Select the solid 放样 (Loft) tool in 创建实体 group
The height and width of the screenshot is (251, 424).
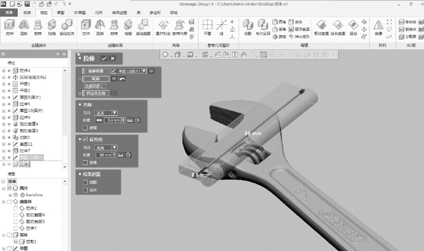click(x=38, y=27)
